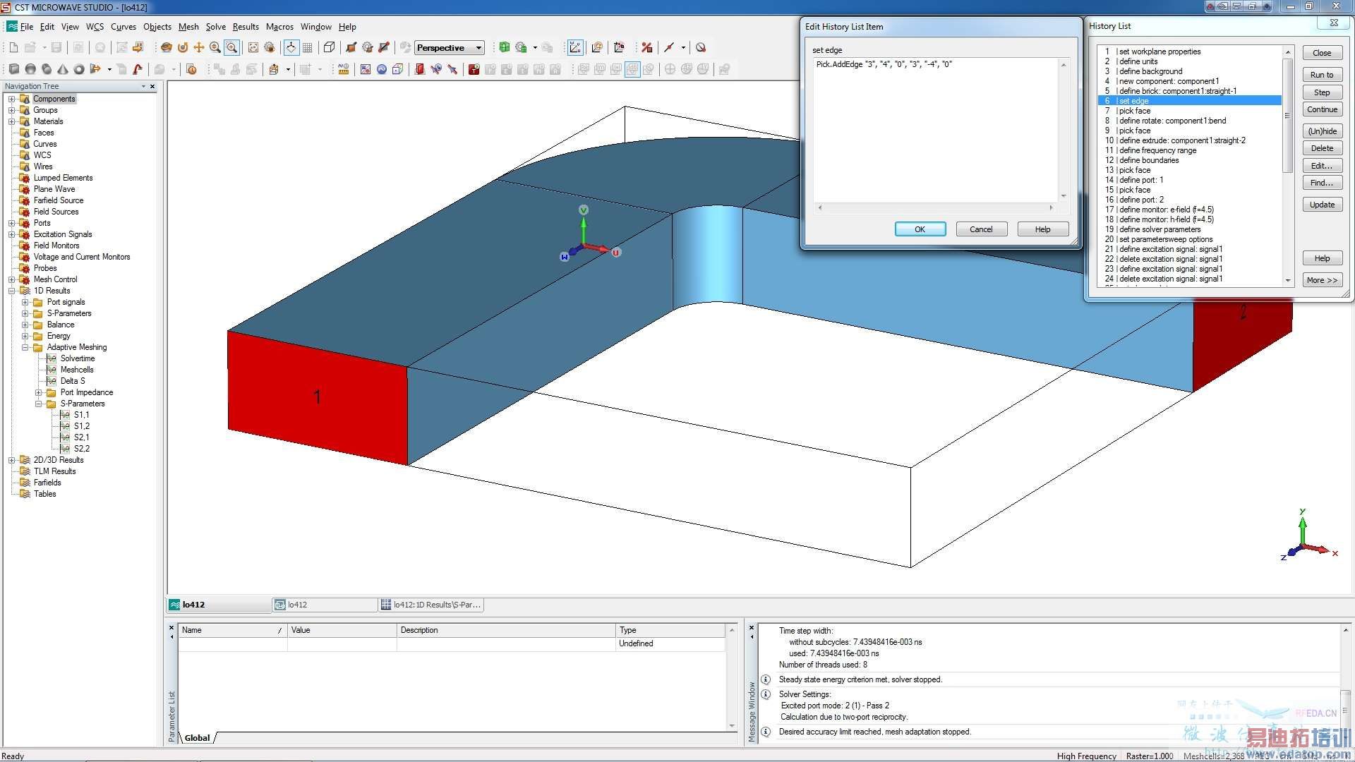This screenshot has width=1355, height=762.
Task: Click the Run to button
Action: 1321,75
